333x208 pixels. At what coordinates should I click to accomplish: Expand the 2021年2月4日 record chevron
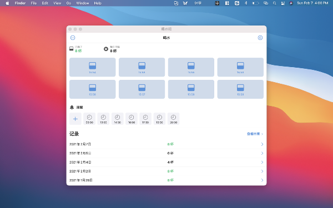[262, 163]
